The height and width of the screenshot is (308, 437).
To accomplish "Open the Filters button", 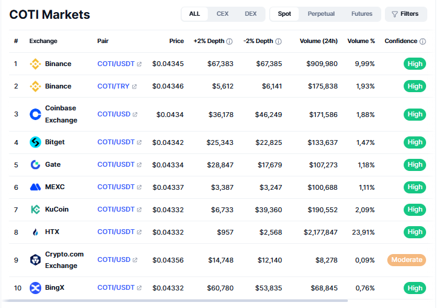I will [x=406, y=14].
